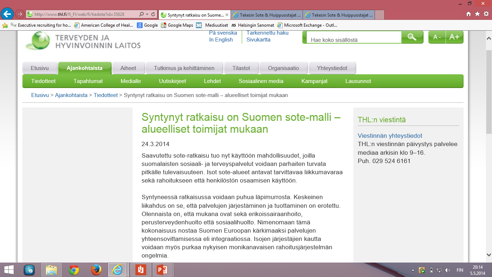Open Lausunnot in green submenu

pos(358,81)
